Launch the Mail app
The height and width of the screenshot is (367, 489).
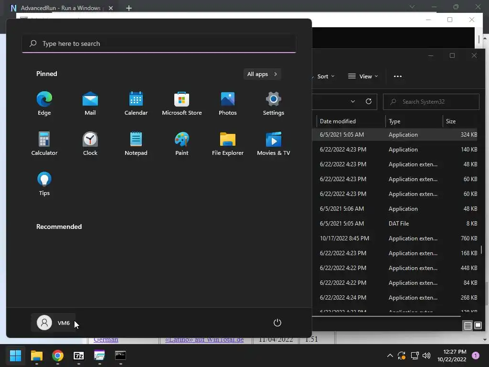pos(90,104)
